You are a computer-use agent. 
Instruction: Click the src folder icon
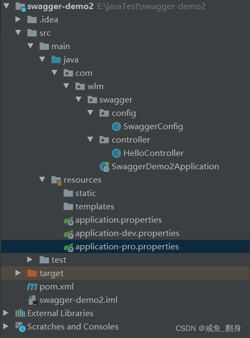pyautogui.click(x=32, y=33)
